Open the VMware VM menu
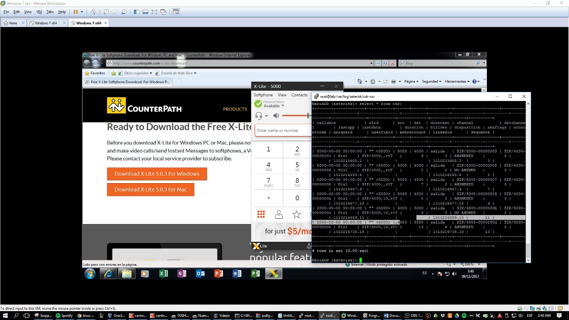 click(x=39, y=12)
